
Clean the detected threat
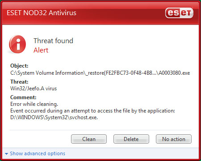coord(89,139)
